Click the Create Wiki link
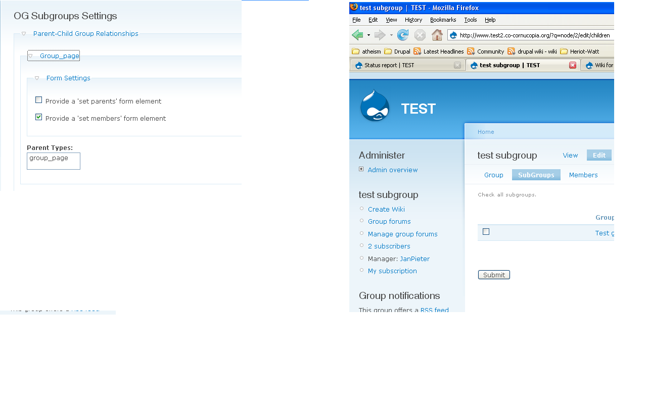 (386, 210)
